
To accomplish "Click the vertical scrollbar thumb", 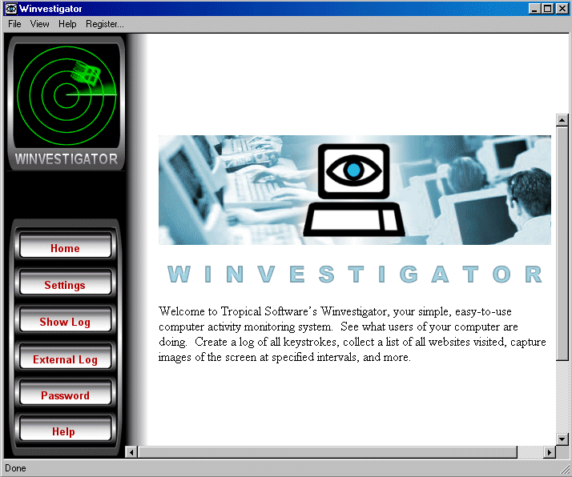I will pos(562,243).
